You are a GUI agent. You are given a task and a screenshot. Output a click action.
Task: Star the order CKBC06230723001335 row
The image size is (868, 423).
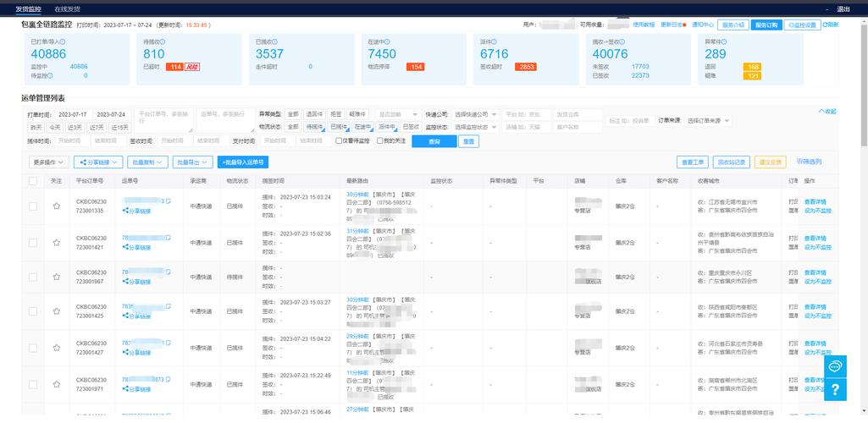[57, 206]
